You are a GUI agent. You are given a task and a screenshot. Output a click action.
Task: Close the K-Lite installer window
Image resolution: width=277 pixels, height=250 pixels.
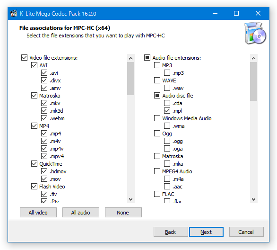(258, 13)
